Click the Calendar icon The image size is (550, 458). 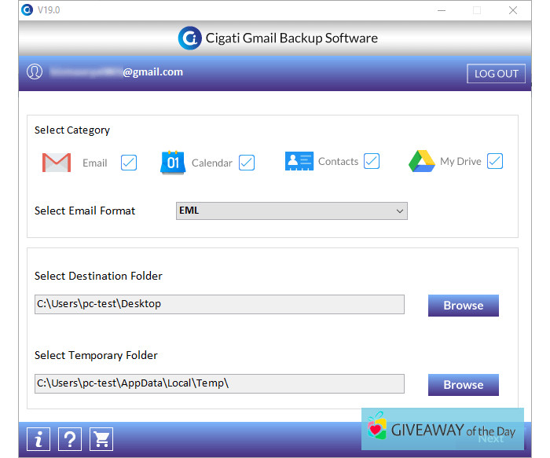(172, 163)
